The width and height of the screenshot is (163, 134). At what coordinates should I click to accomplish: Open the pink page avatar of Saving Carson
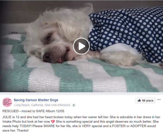(7, 102)
